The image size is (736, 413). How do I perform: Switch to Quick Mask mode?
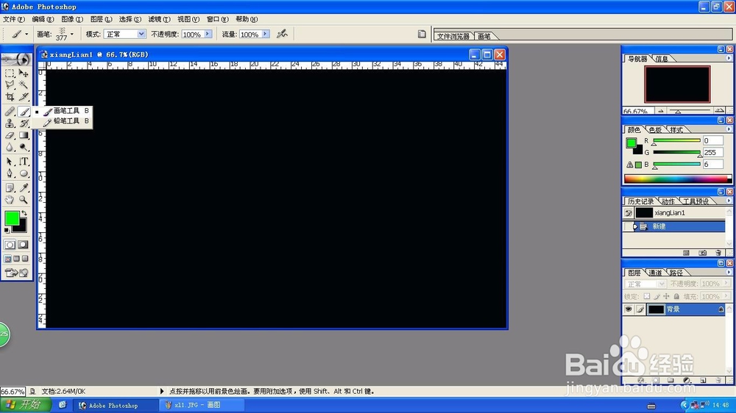tap(23, 245)
